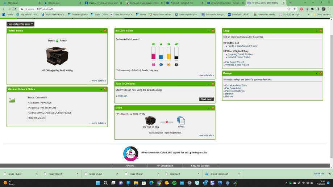Open more details in Ink Level Status
This screenshot has width=333, height=187.
pyautogui.click(x=207, y=75)
